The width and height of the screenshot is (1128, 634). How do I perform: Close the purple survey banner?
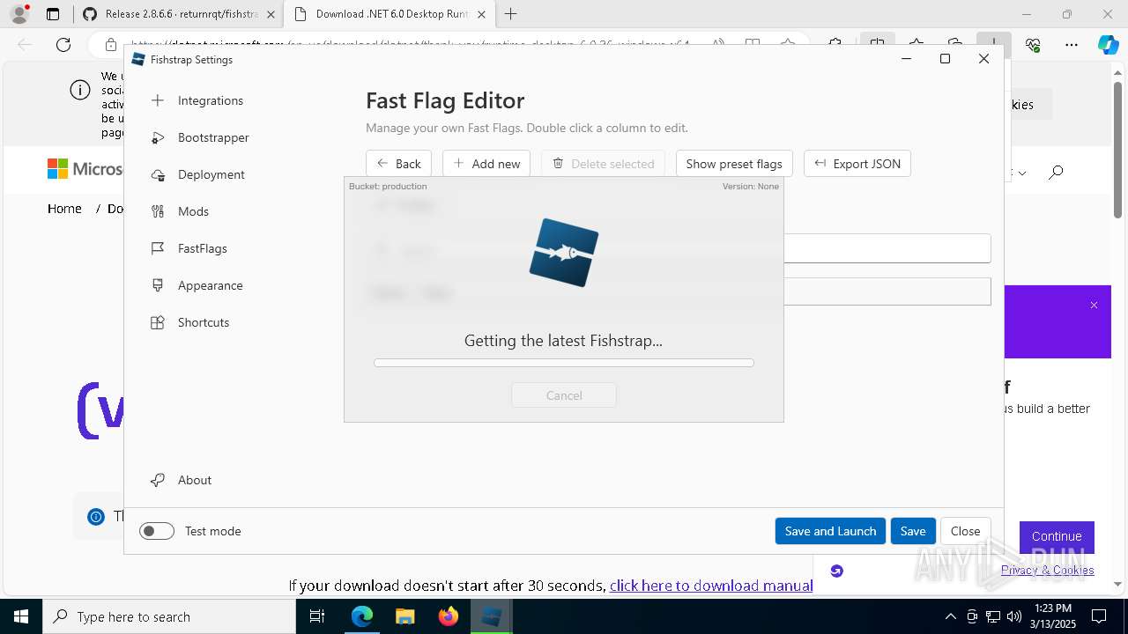[1094, 306]
